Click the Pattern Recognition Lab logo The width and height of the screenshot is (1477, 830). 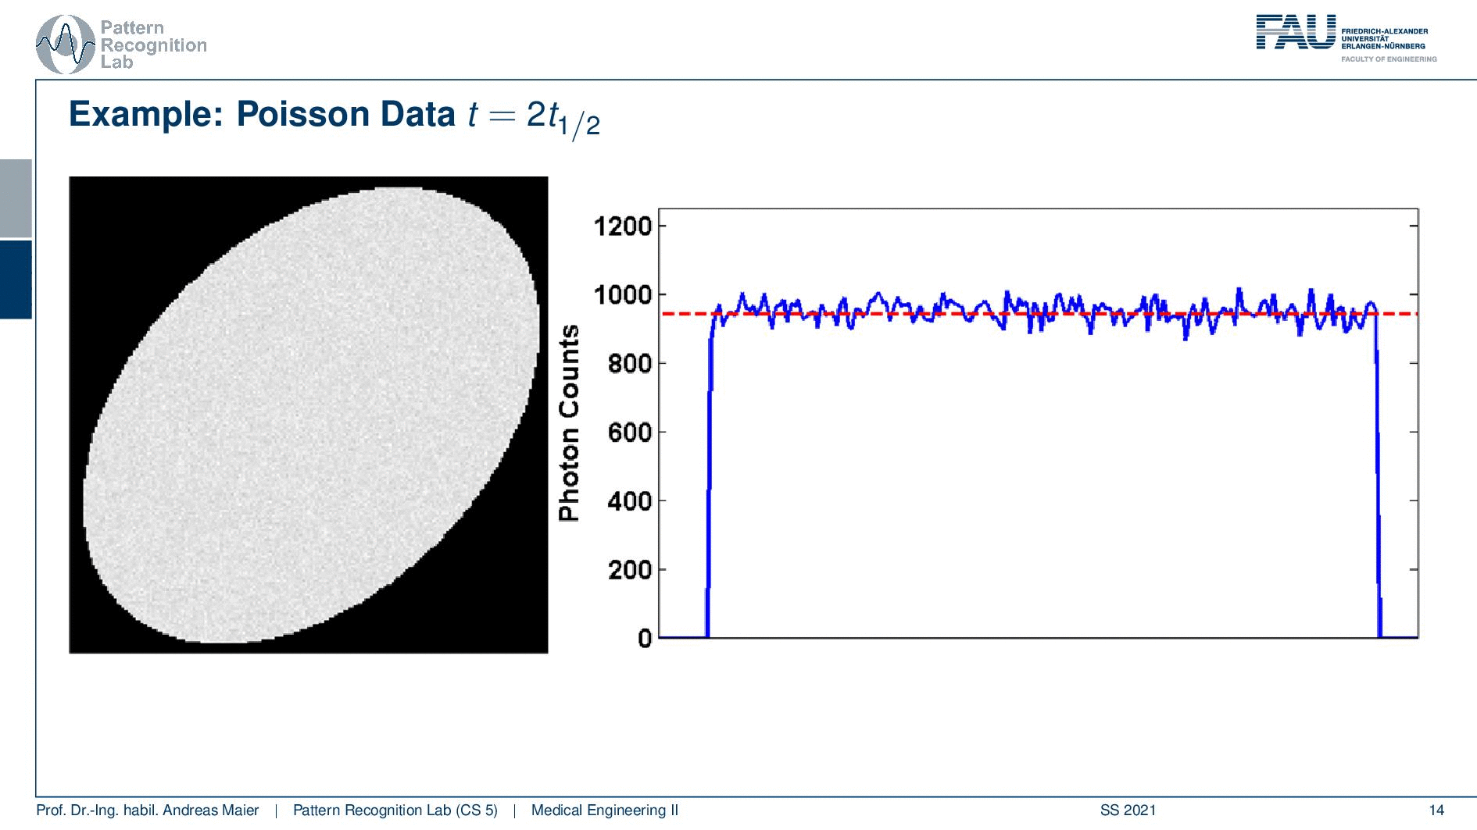click(x=121, y=45)
